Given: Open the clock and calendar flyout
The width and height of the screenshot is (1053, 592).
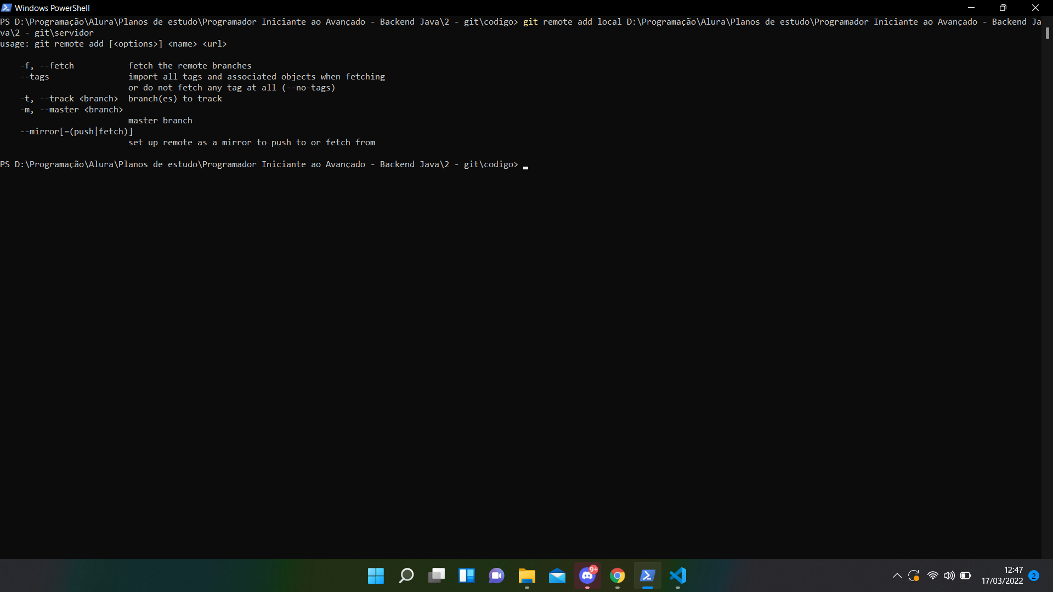Looking at the screenshot, I should pyautogui.click(x=1002, y=576).
